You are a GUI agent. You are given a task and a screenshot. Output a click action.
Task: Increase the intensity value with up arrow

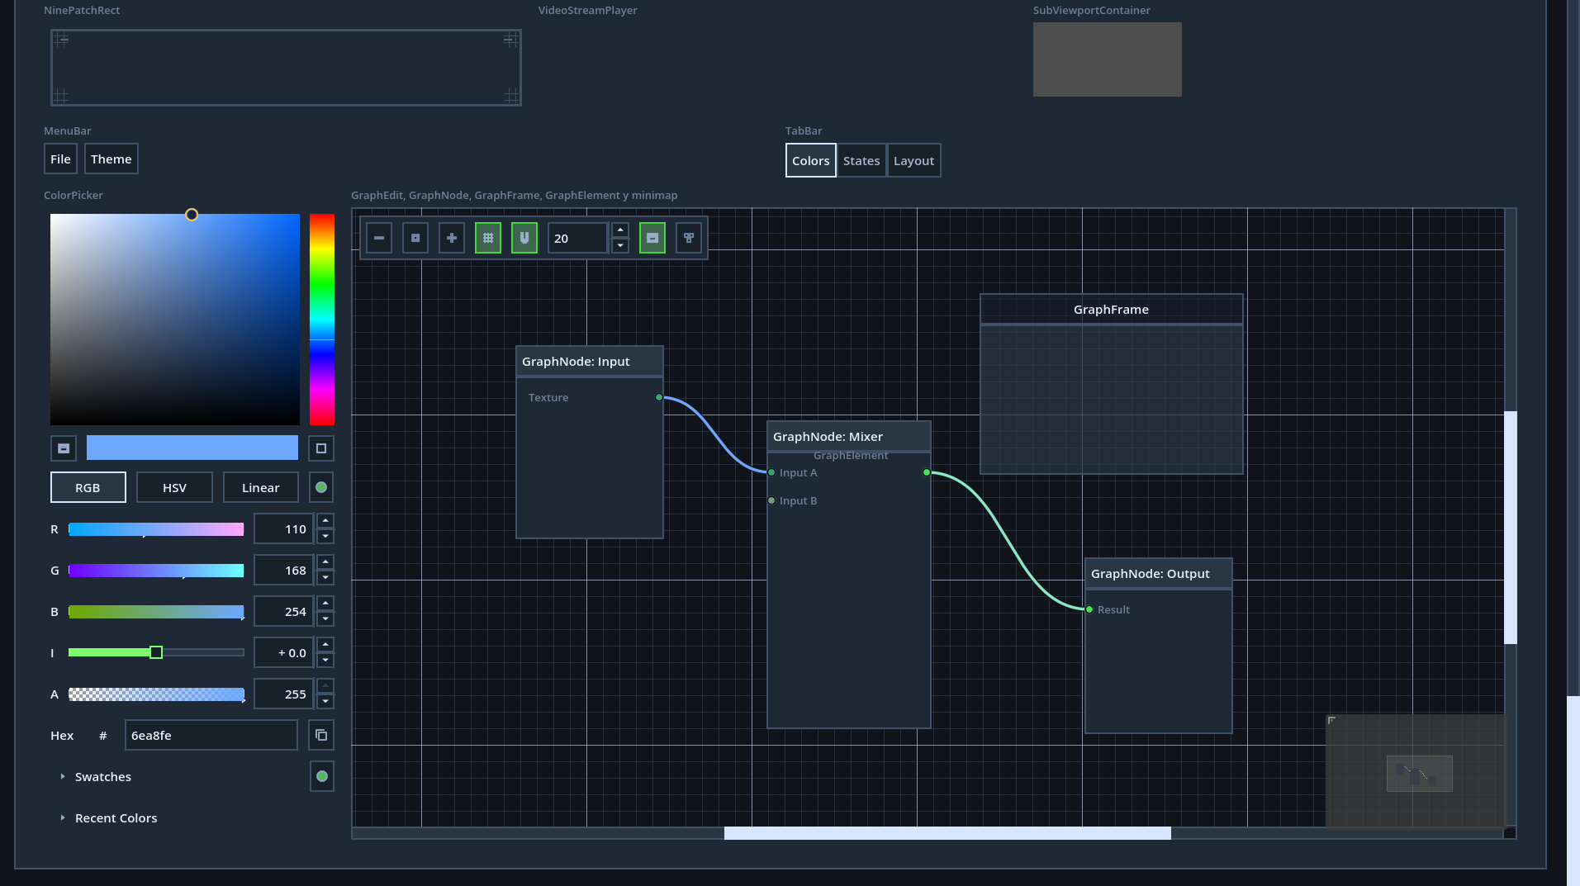point(325,645)
